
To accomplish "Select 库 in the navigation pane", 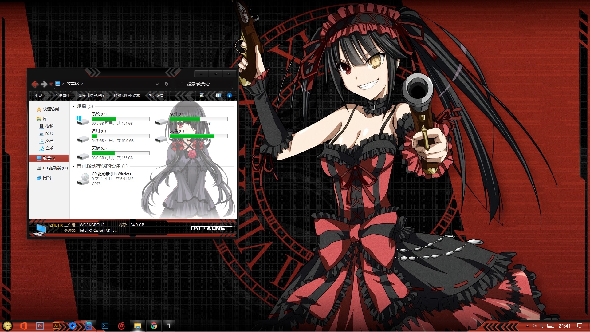I will (x=42, y=119).
